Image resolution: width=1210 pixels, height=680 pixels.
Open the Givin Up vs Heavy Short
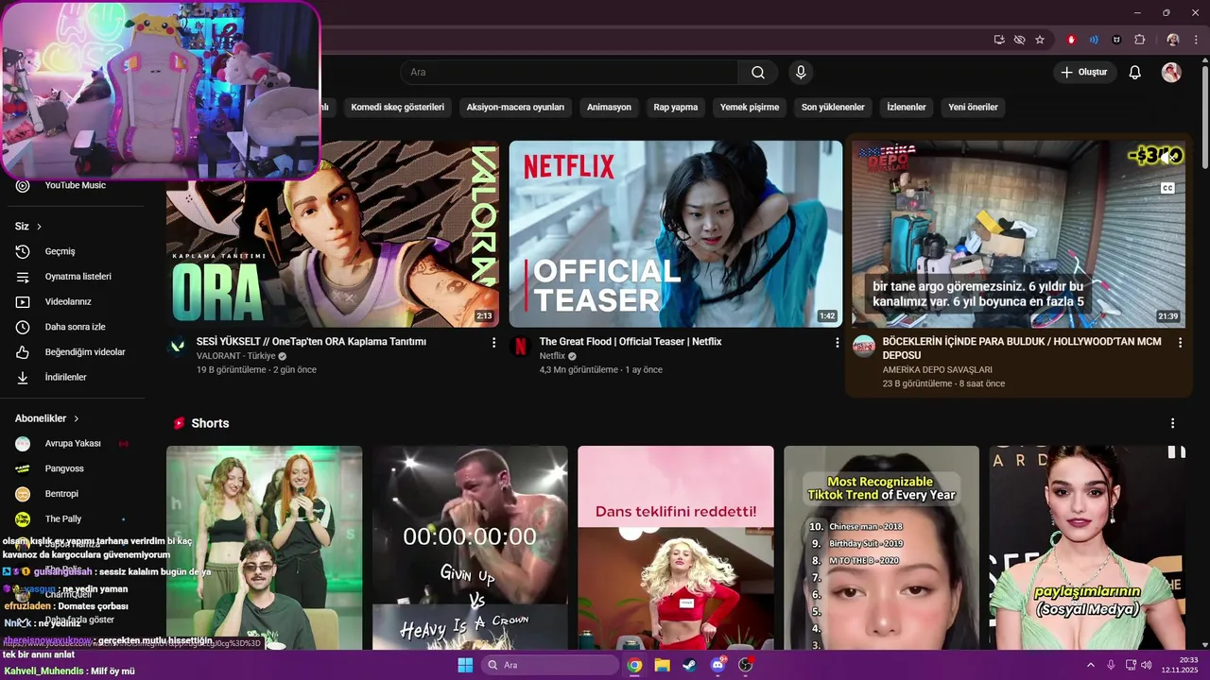pos(470,548)
